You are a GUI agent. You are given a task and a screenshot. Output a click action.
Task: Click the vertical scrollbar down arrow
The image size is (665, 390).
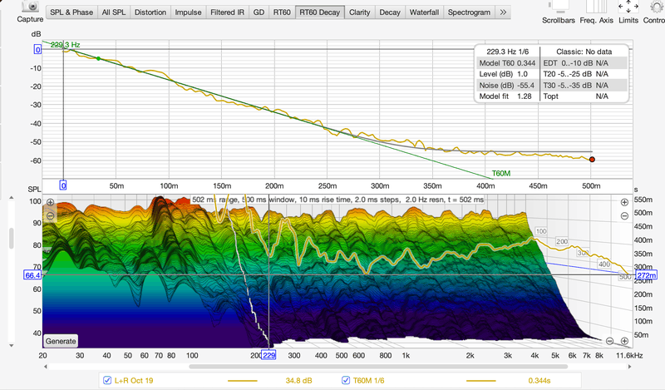pyautogui.click(x=12, y=345)
